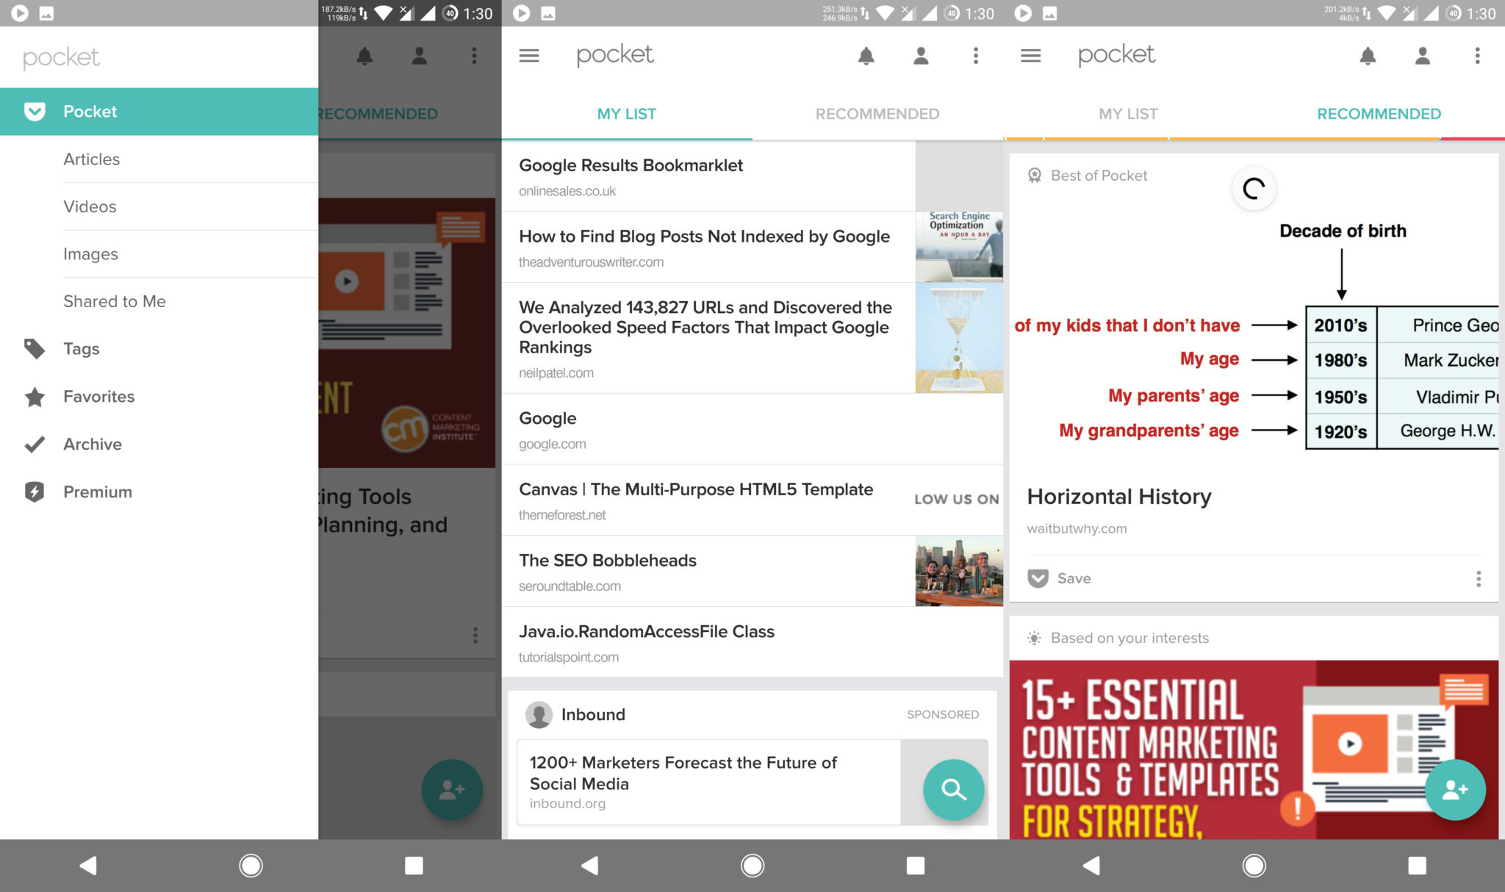Open overflow menu on the SEO article card
This screenshot has height=892, width=1505.
(475, 635)
